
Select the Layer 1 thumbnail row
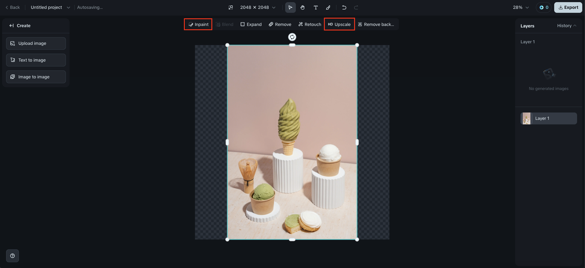[549, 118]
